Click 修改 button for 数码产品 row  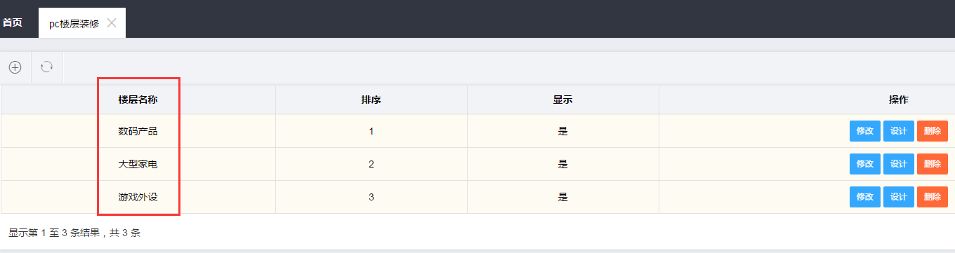865,131
